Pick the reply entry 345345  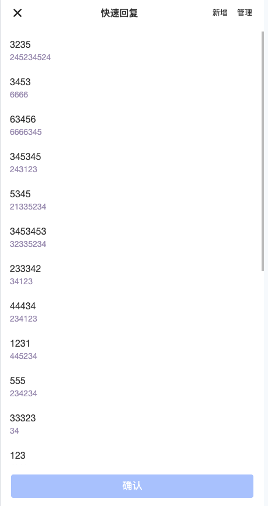132,163
